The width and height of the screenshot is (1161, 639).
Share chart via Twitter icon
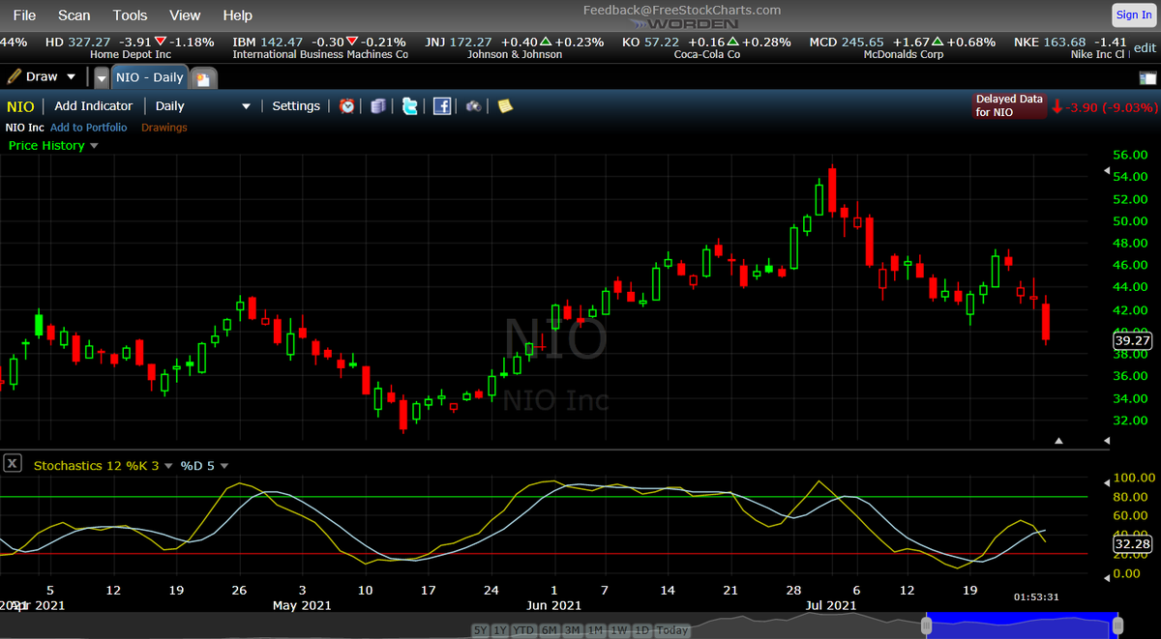pos(410,106)
